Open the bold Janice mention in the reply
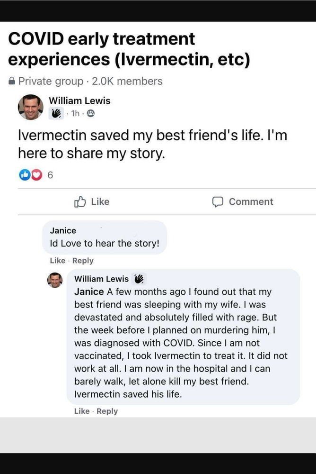 tap(89, 292)
